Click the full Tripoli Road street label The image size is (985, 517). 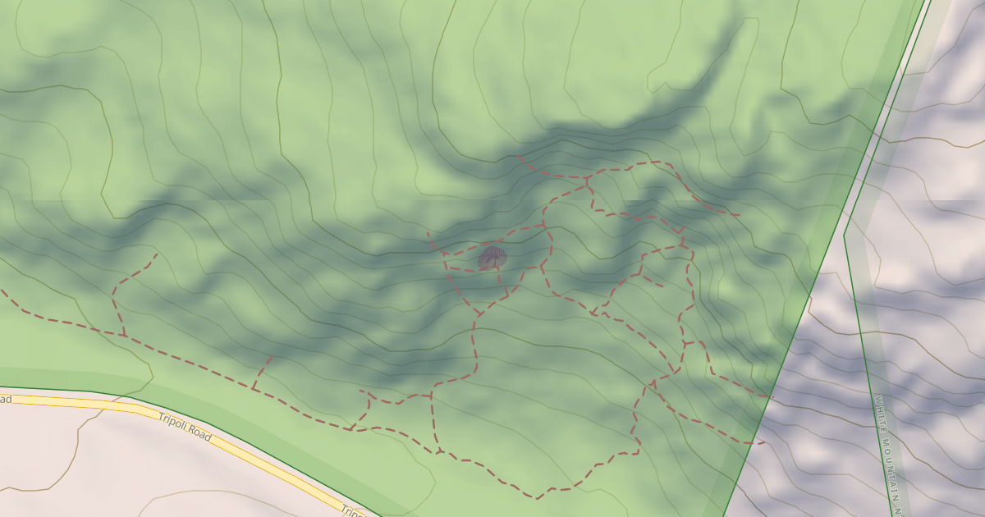click(x=186, y=427)
